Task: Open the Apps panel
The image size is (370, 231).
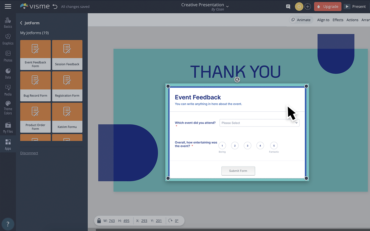Action: point(8,144)
